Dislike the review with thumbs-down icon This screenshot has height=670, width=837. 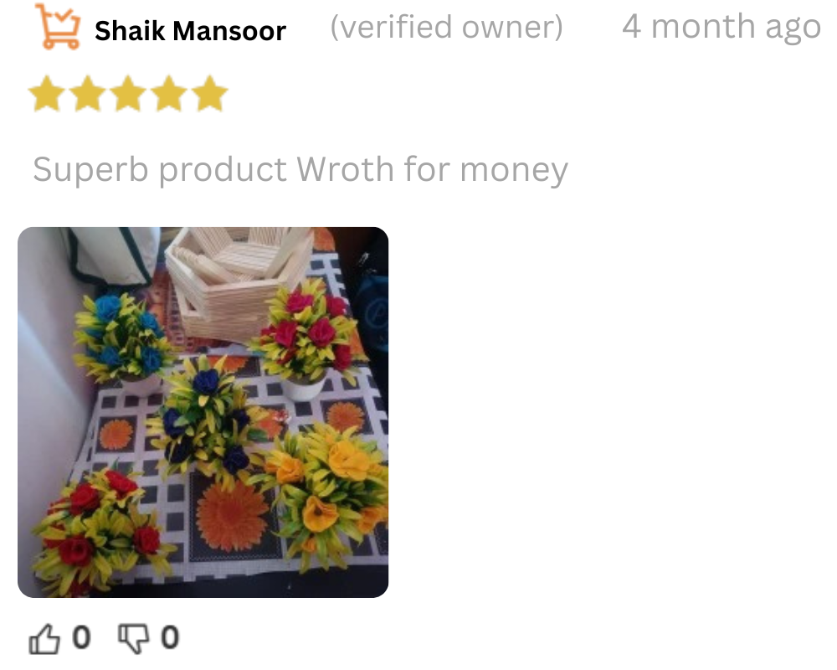[x=133, y=638]
